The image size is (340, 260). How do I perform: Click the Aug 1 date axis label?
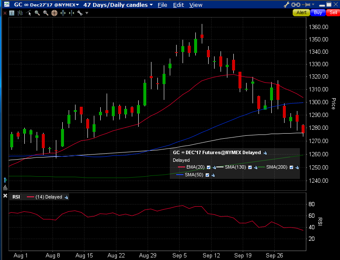[x=20, y=255]
